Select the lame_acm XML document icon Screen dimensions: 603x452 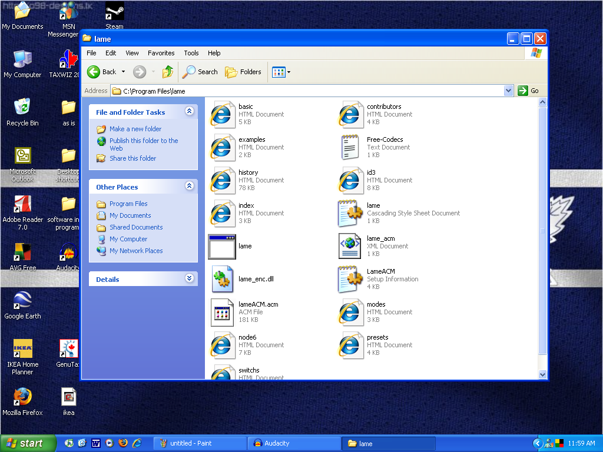point(350,247)
